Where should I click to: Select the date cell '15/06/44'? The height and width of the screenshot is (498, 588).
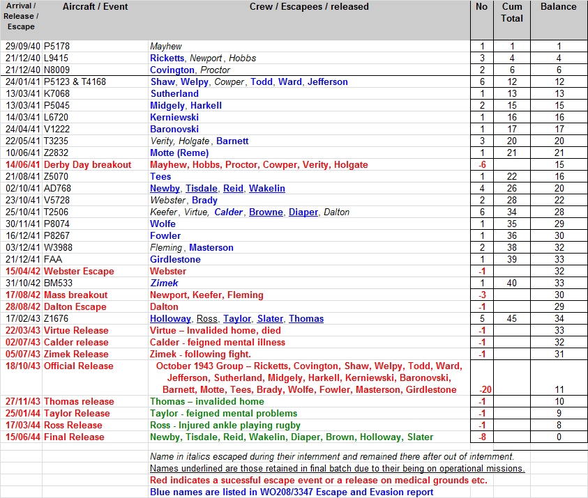[22, 437]
